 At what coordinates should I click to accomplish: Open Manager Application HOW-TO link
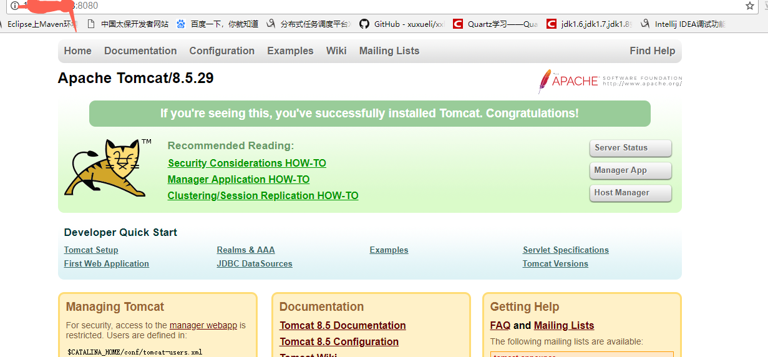click(x=238, y=180)
